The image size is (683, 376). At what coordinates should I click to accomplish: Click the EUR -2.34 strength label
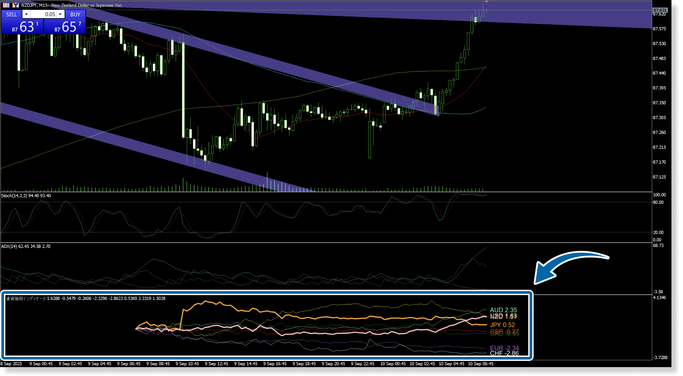click(x=504, y=348)
